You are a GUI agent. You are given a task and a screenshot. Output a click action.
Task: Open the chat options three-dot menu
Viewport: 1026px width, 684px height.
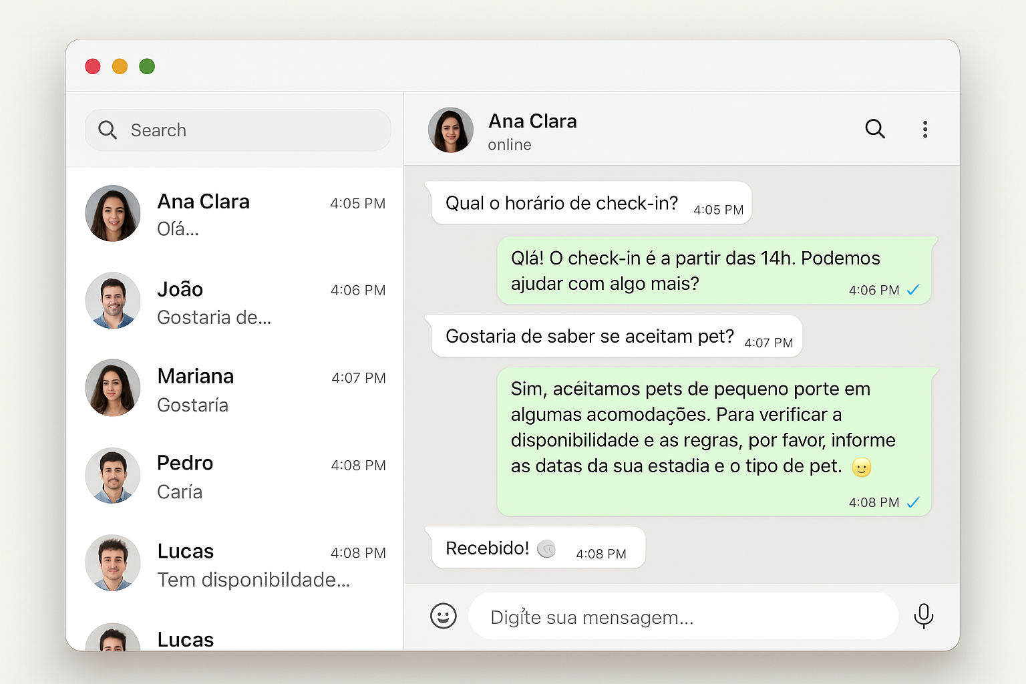[x=925, y=129]
